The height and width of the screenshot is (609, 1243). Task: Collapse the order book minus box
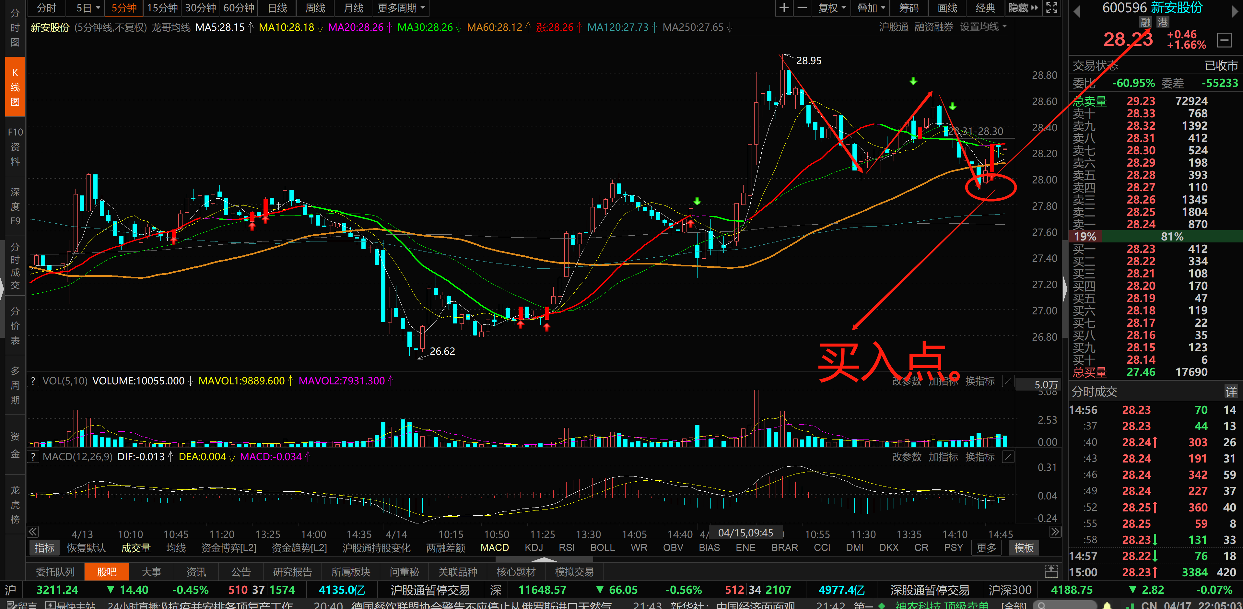tap(1225, 40)
